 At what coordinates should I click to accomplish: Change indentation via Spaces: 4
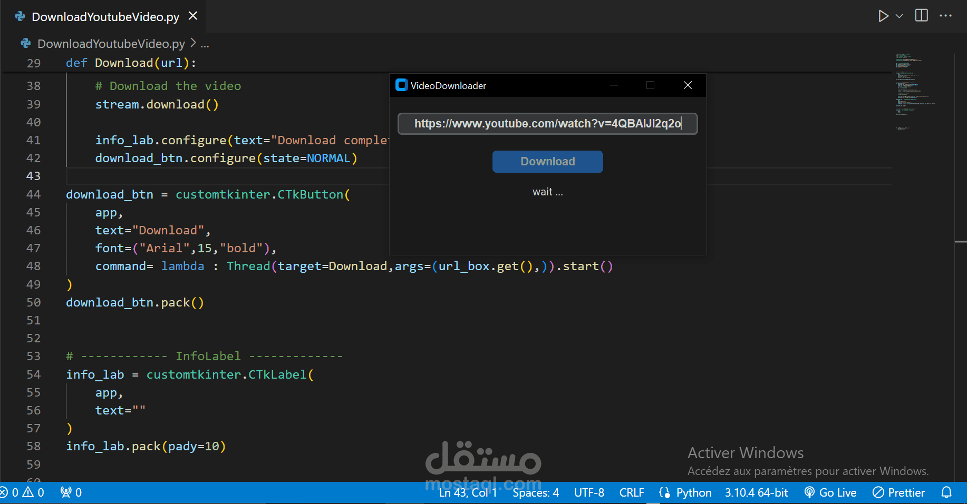click(536, 492)
